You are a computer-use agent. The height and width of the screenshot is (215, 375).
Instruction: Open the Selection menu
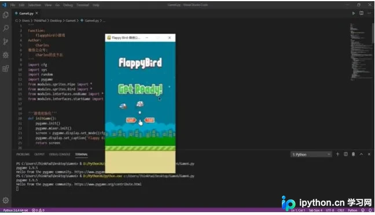[35, 5]
